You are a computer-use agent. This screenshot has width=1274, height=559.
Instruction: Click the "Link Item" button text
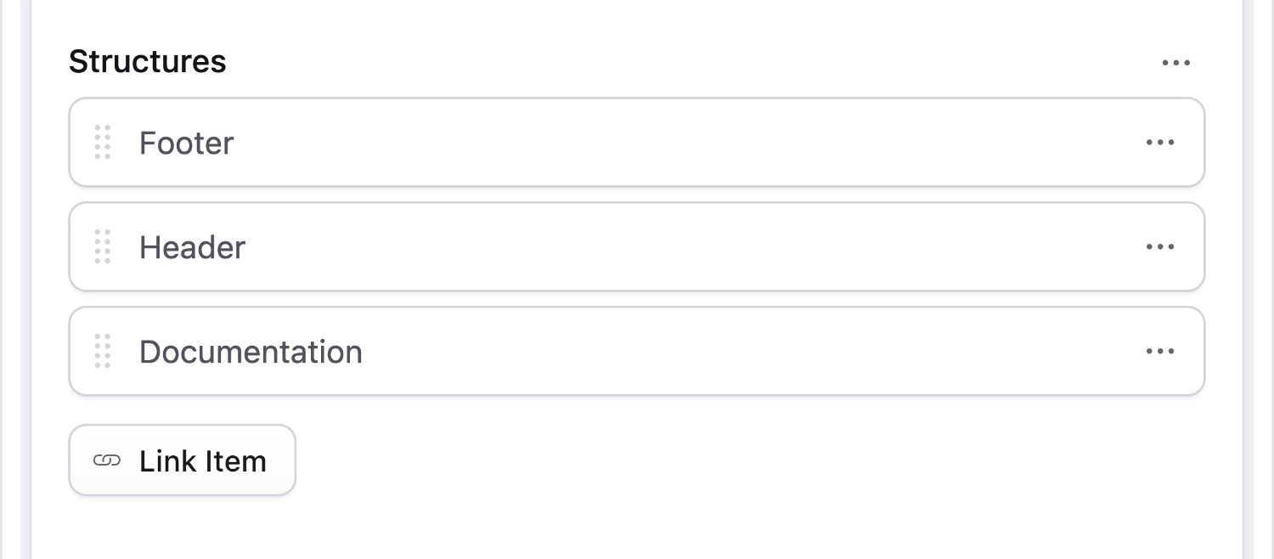(x=203, y=461)
